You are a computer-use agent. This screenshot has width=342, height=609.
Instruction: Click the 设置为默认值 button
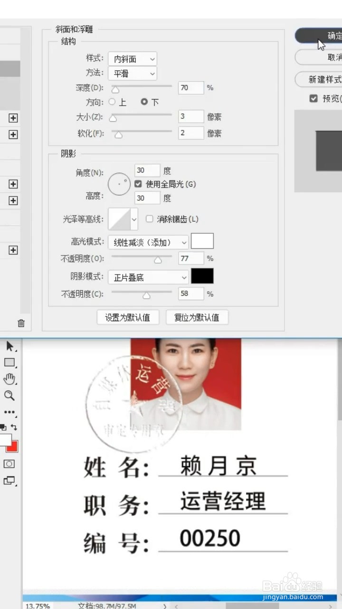tap(127, 317)
